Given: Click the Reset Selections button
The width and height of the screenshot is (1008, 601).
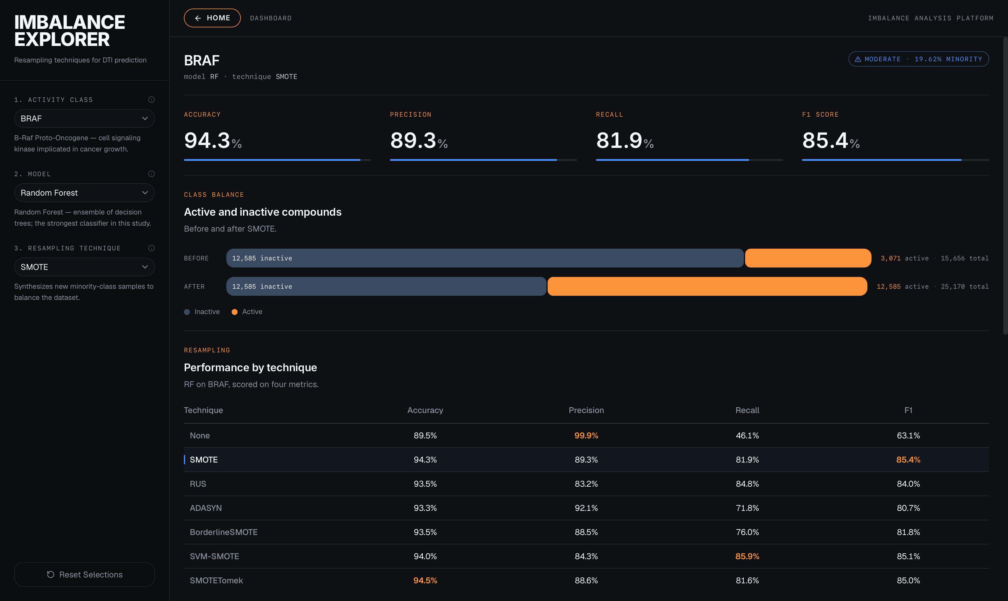Looking at the screenshot, I should coord(84,574).
